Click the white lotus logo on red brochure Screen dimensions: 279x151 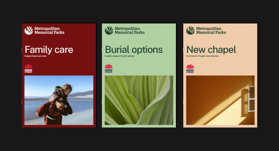coord(29,30)
